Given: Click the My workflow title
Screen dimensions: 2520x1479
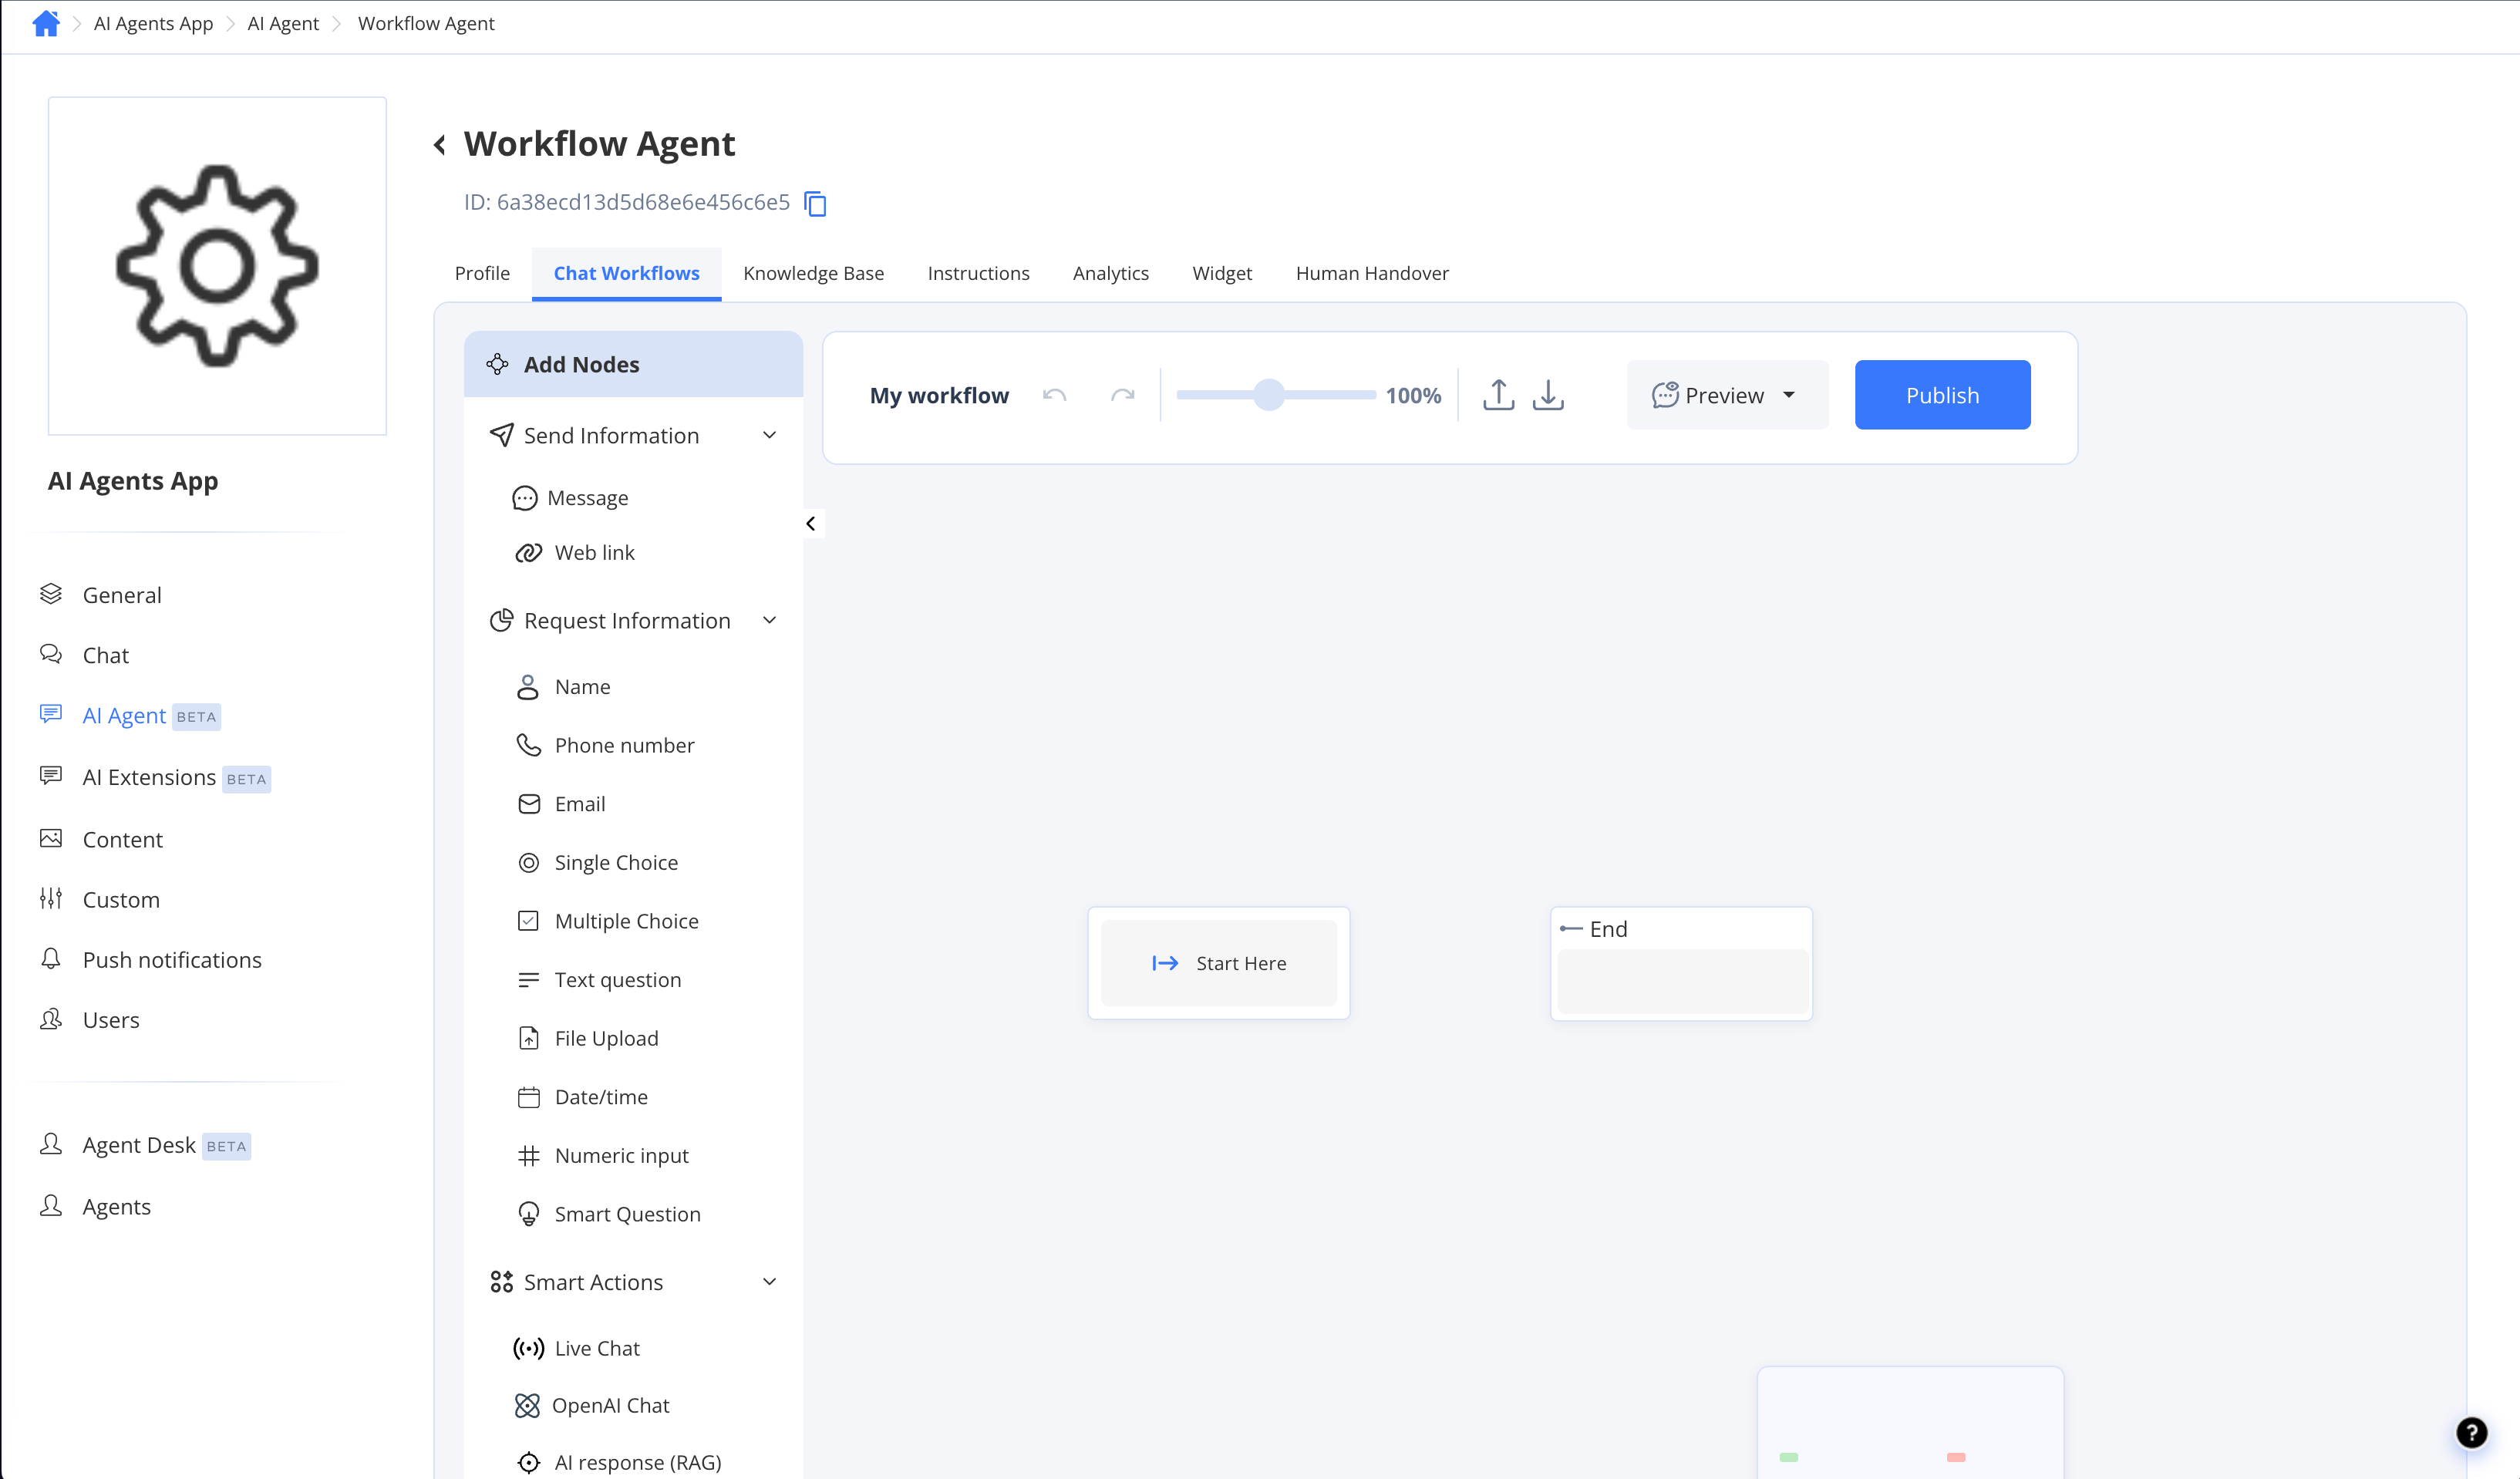Looking at the screenshot, I should [939, 395].
